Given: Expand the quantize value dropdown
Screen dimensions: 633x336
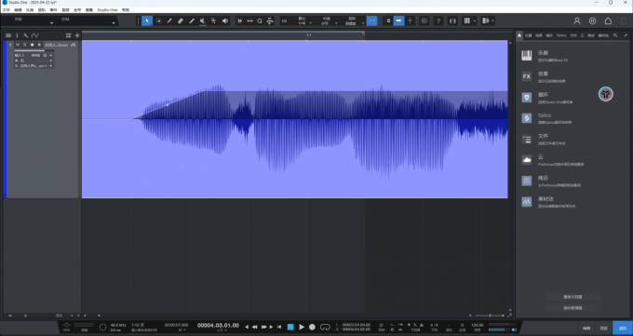Looking at the screenshot, I should 310,23.
